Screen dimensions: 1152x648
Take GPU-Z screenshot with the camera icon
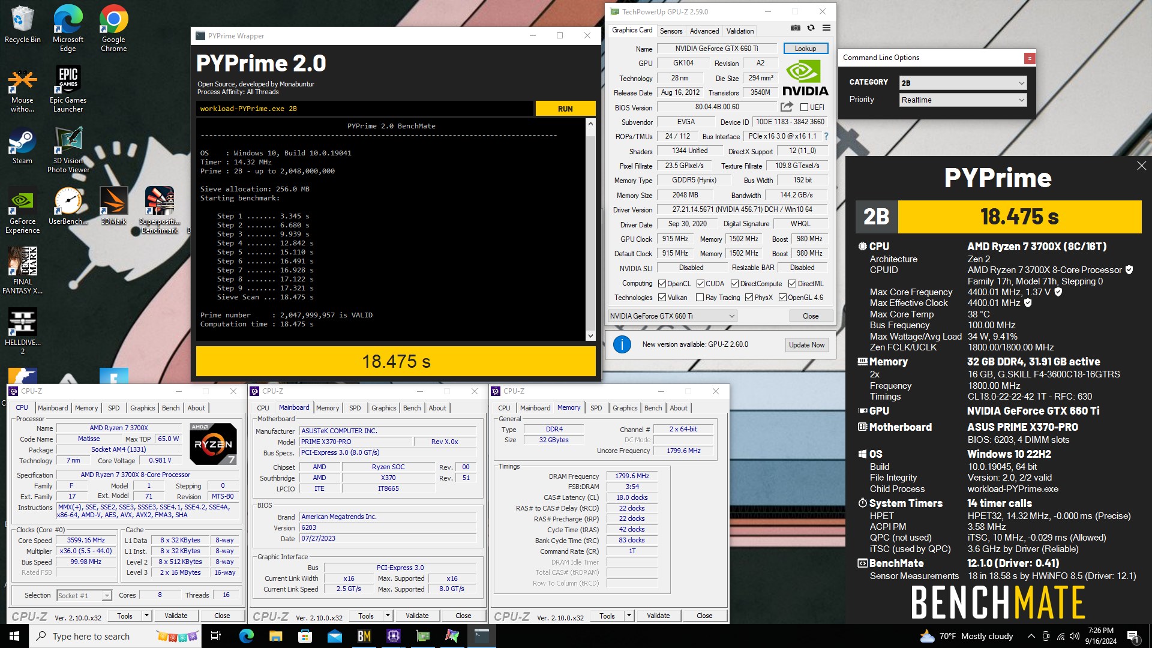pos(795,28)
